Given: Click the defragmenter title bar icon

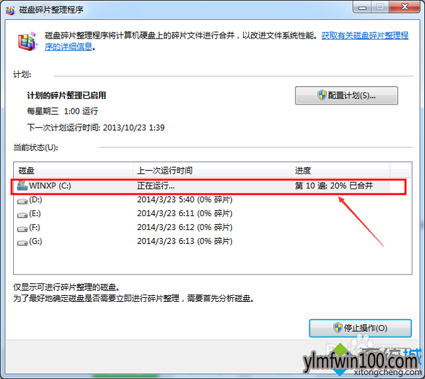Looking at the screenshot, I should 11,10.
